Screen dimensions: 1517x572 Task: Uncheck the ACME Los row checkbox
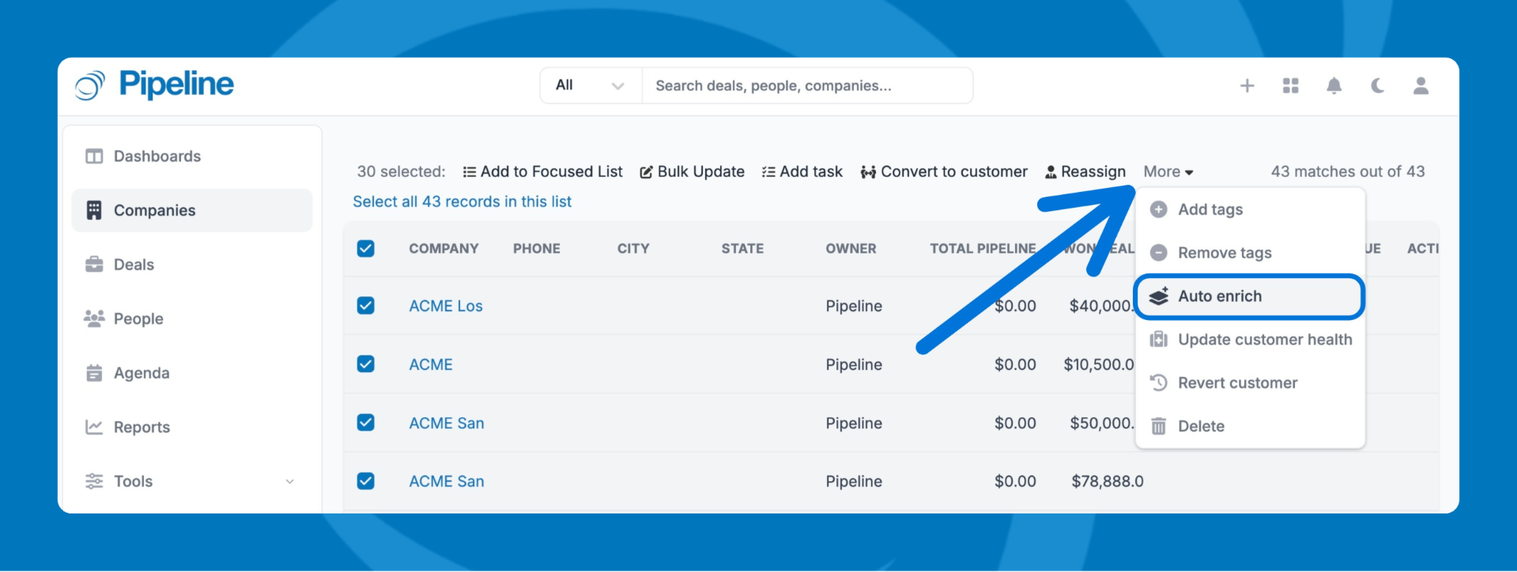click(x=365, y=306)
